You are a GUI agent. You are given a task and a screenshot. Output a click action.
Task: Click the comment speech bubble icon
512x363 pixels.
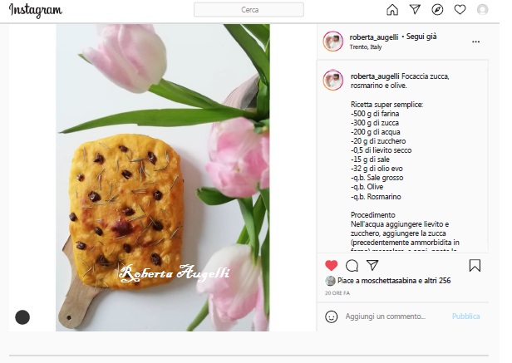[x=352, y=265]
